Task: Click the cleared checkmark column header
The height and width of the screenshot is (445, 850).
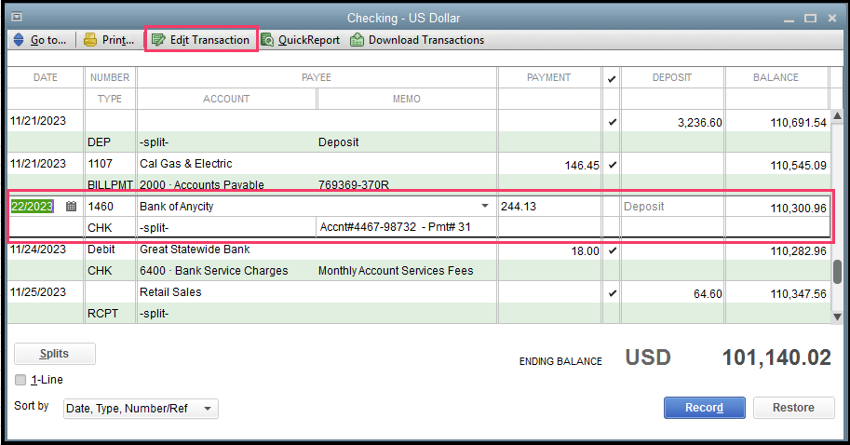Action: pos(612,78)
